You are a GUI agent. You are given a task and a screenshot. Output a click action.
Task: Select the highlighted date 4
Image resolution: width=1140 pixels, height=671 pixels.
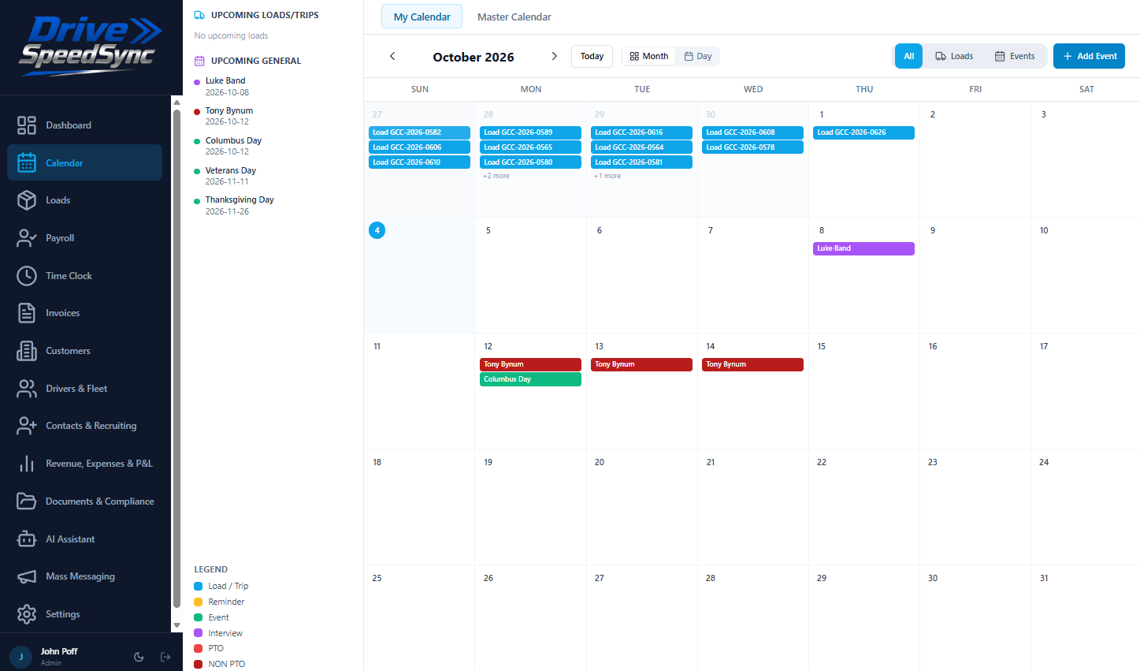click(x=377, y=230)
